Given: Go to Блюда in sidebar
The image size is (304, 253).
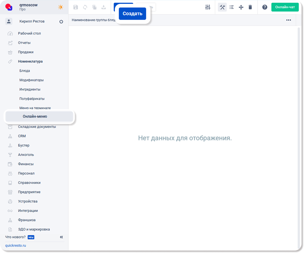Looking at the screenshot, I should pos(25,71).
